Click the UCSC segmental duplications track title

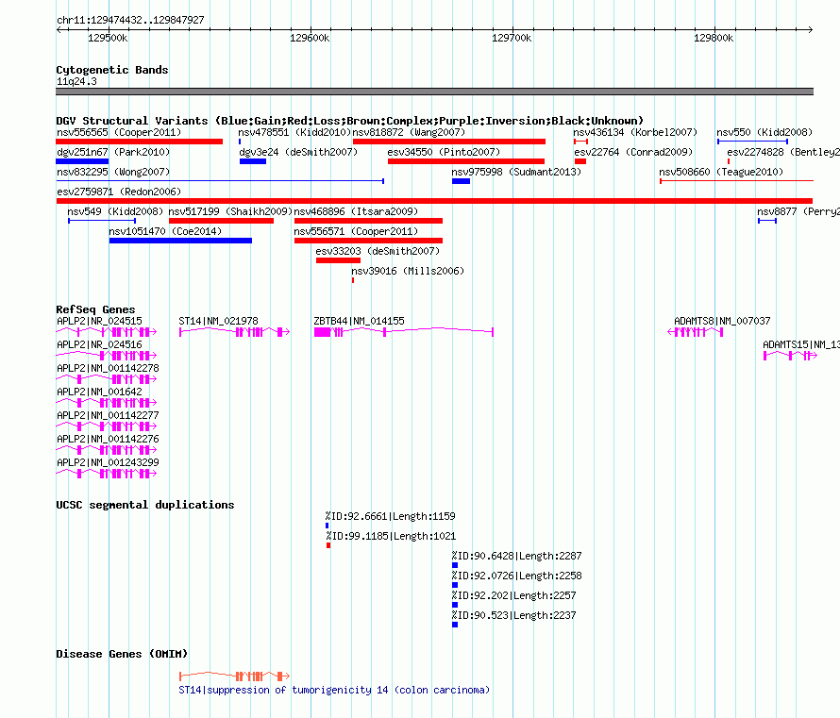(145, 505)
